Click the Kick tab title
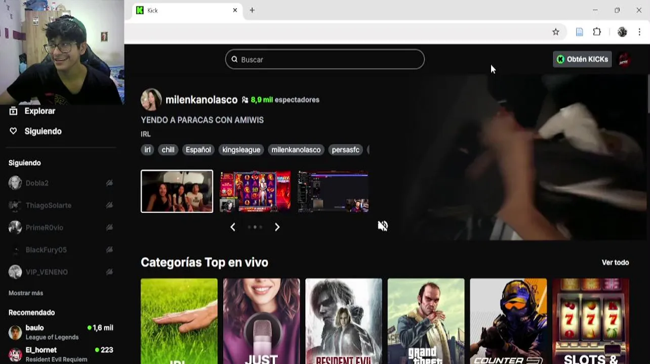This screenshot has width=650, height=364. pos(152,10)
